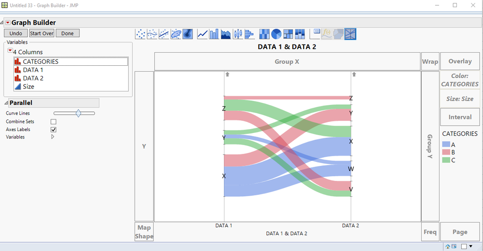Click the Overlay drop zone
The height and width of the screenshot is (251, 483).
point(460,61)
